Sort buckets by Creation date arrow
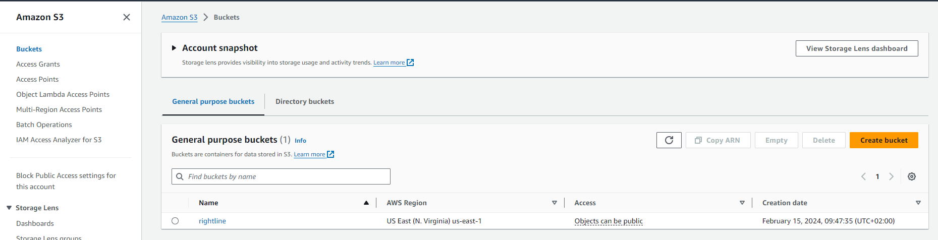Image resolution: width=938 pixels, height=240 pixels. point(918,203)
